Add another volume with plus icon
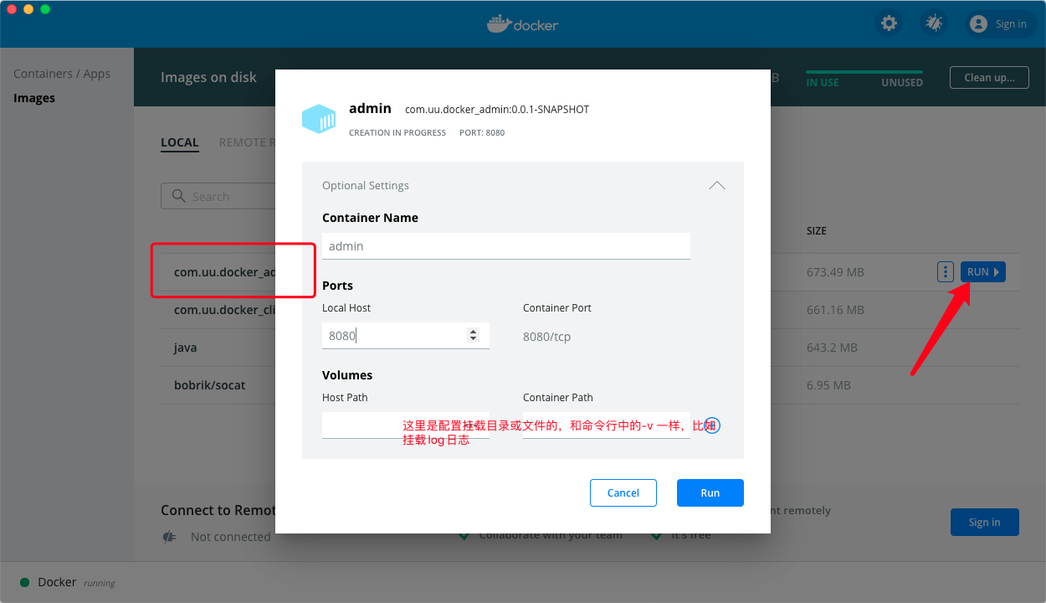The width and height of the screenshot is (1046, 603). coord(712,425)
